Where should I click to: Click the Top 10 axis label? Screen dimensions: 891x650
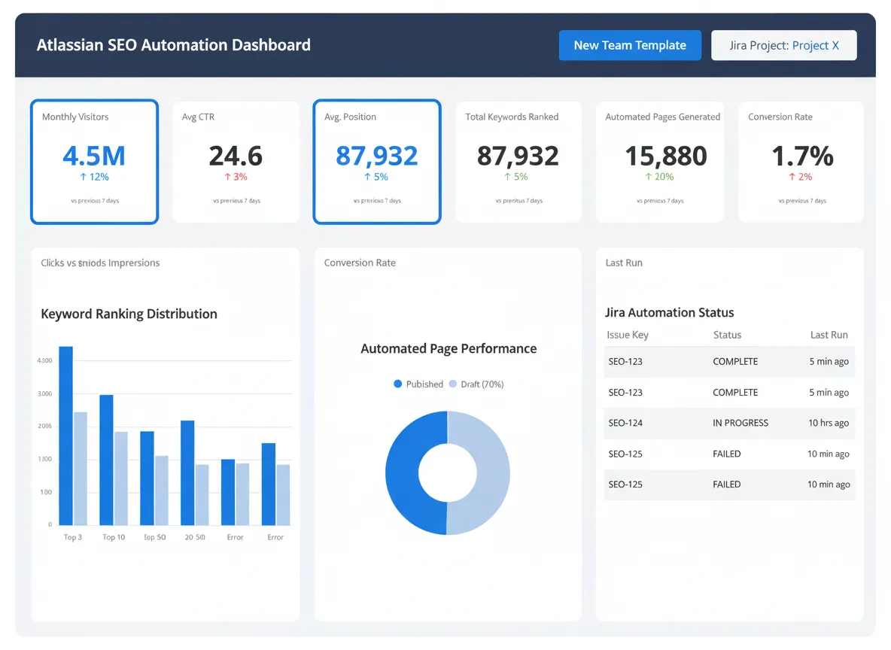click(x=114, y=537)
